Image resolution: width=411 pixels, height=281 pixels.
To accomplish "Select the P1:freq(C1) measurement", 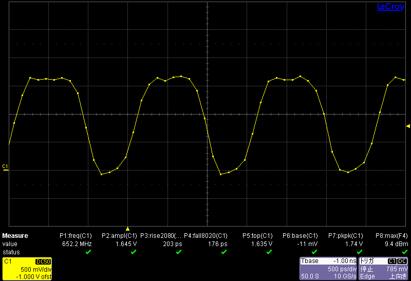I will point(76,236).
